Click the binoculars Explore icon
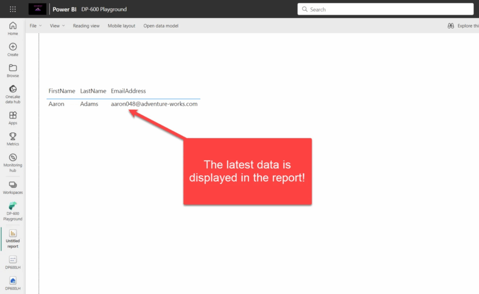Image resolution: width=479 pixels, height=294 pixels. coord(451,26)
